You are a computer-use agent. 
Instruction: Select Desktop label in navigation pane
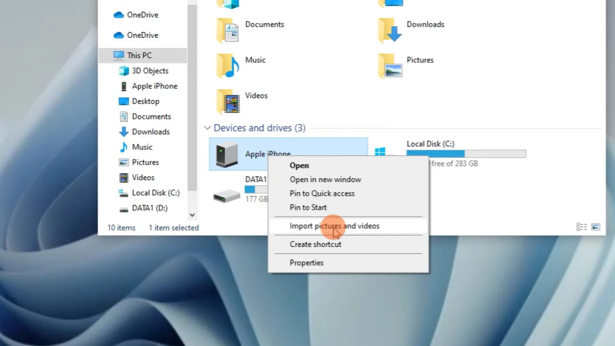(x=146, y=101)
